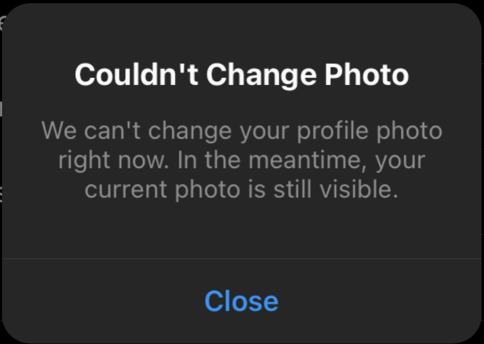Click the "We can't change your profile photo" line

pyautogui.click(x=241, y=131)
